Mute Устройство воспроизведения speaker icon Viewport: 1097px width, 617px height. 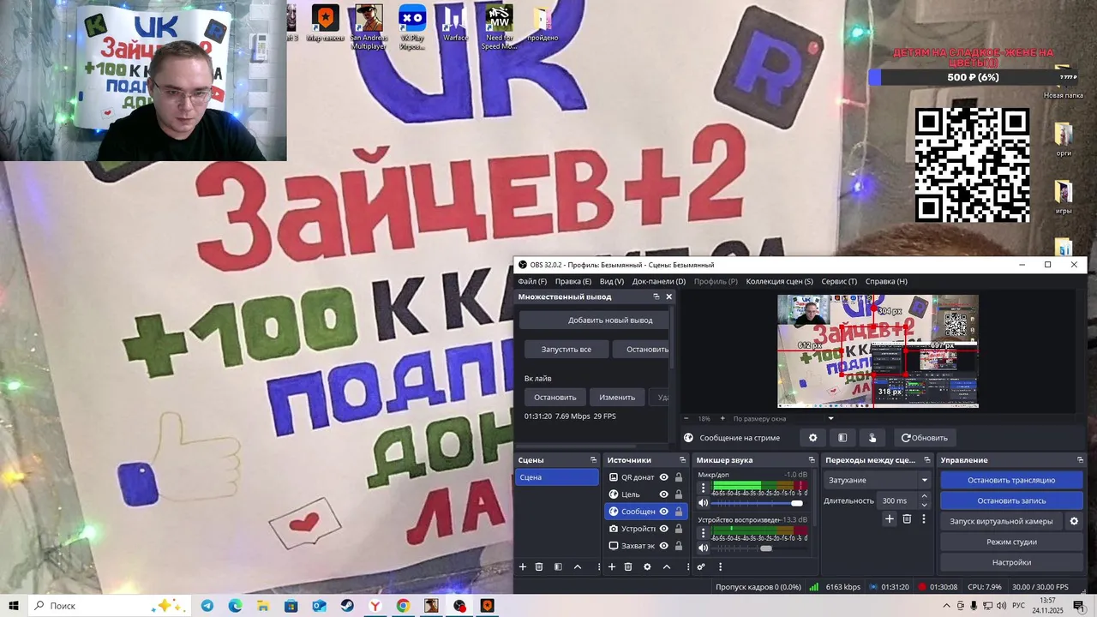(x=704, y=548)
